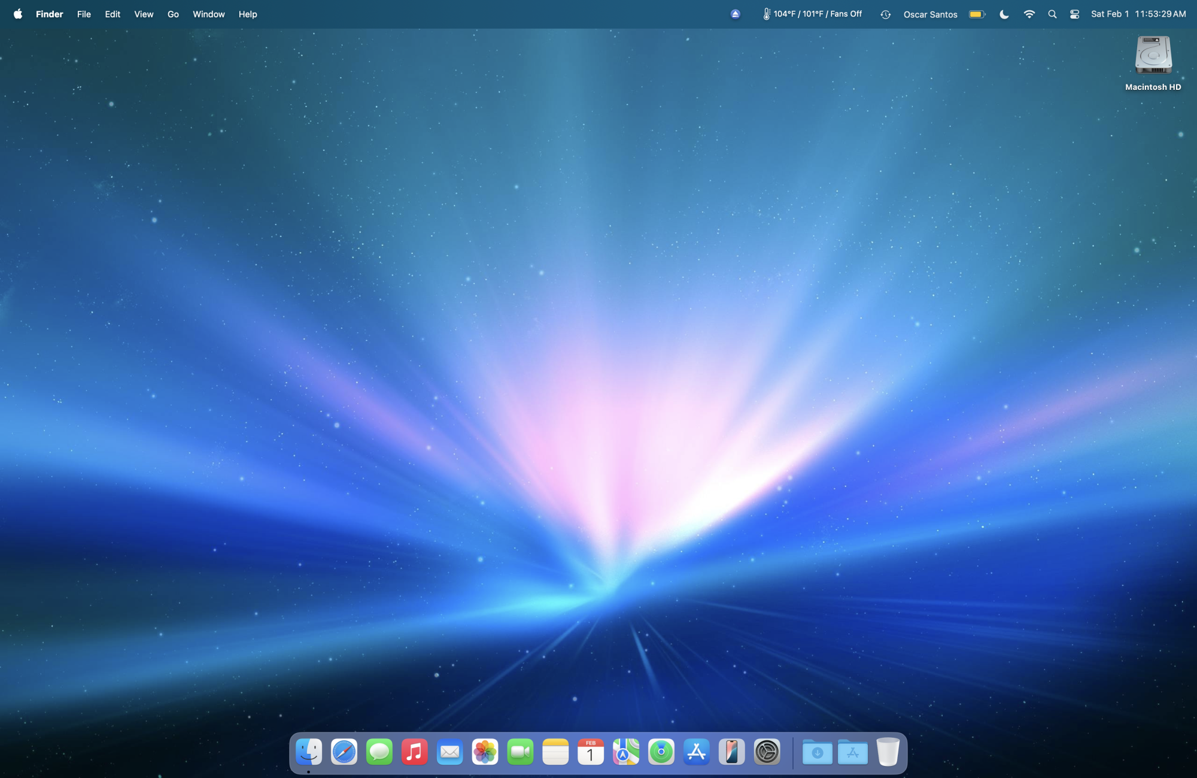The height and width of the screenshot is (778, 1197).
Task: Open Control Center
Action: tap(1074, 14)
